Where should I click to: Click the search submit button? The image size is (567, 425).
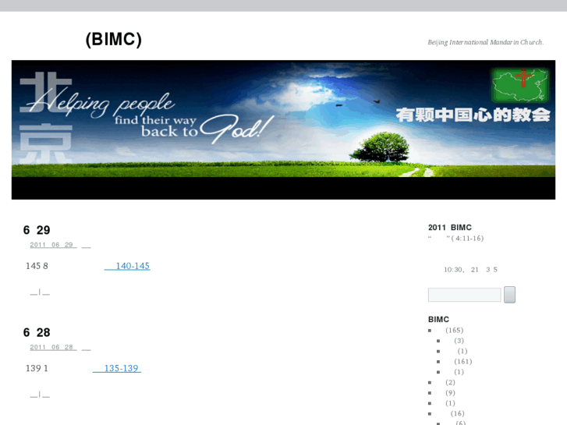click(509, 295)
